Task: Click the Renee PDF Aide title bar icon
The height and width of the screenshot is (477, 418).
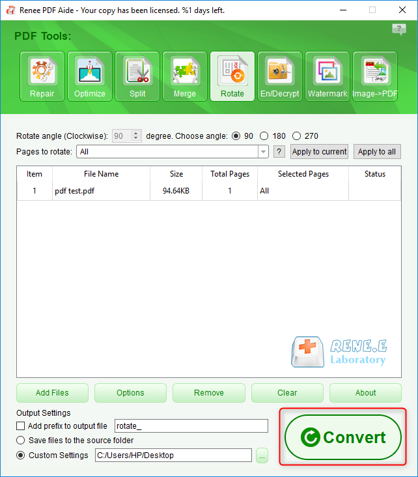Action: 11,10
